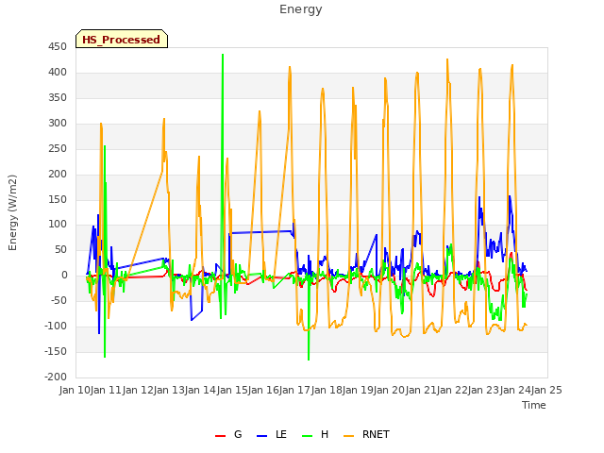The width and height of the screenshot is (604, 453).
Task: Click the Jan 20 x-axis label
Action: point(389,390)
